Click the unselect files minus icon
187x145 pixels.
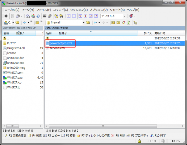(x=74, y=16)
